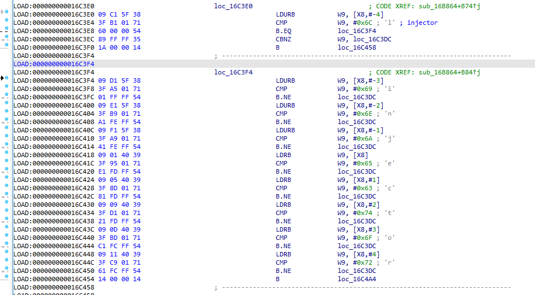Click the breakpoint dot at address 16C410

coord(7,138)
